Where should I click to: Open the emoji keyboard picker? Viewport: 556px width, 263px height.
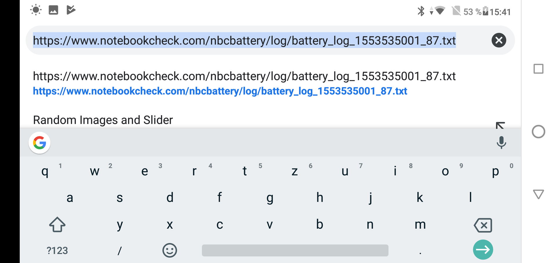pyautogui.click(x=170, y=250)
